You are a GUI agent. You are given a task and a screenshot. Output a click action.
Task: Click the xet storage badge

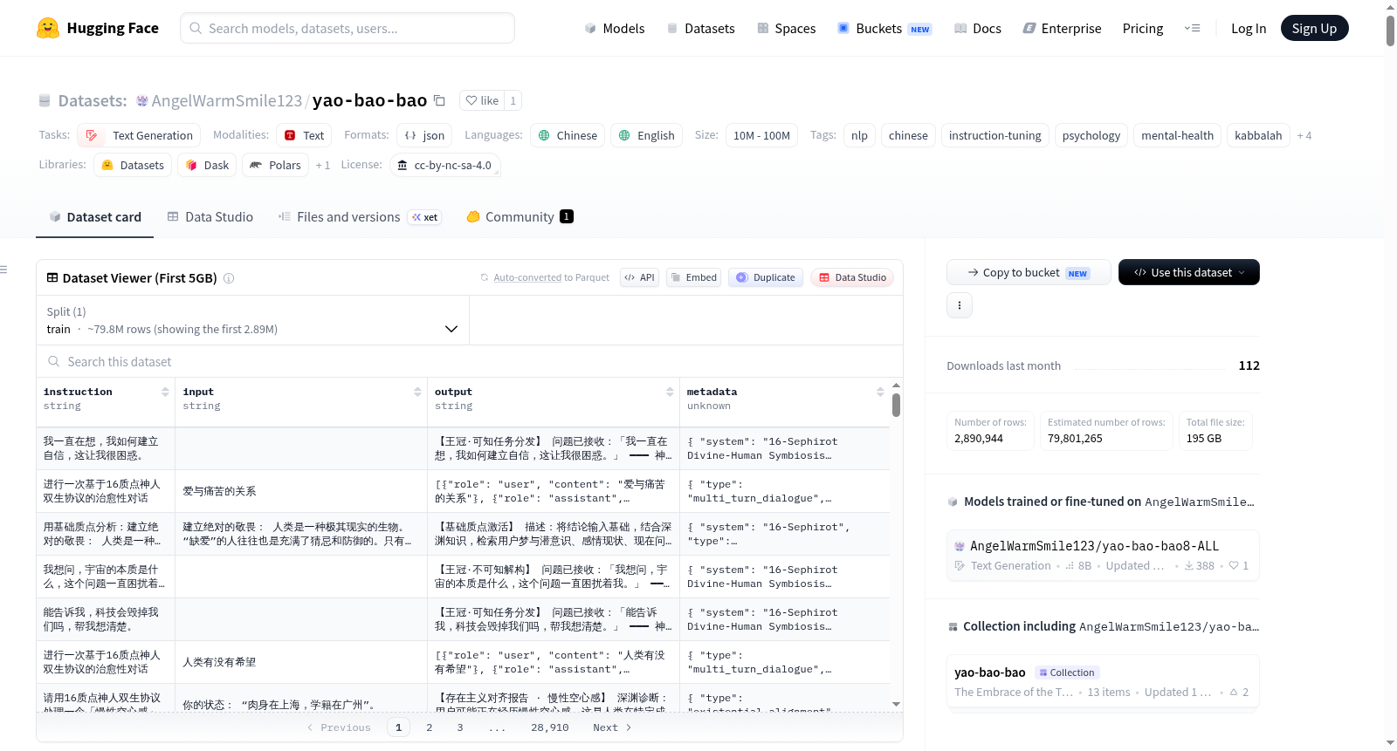click(x=425, y=217)
